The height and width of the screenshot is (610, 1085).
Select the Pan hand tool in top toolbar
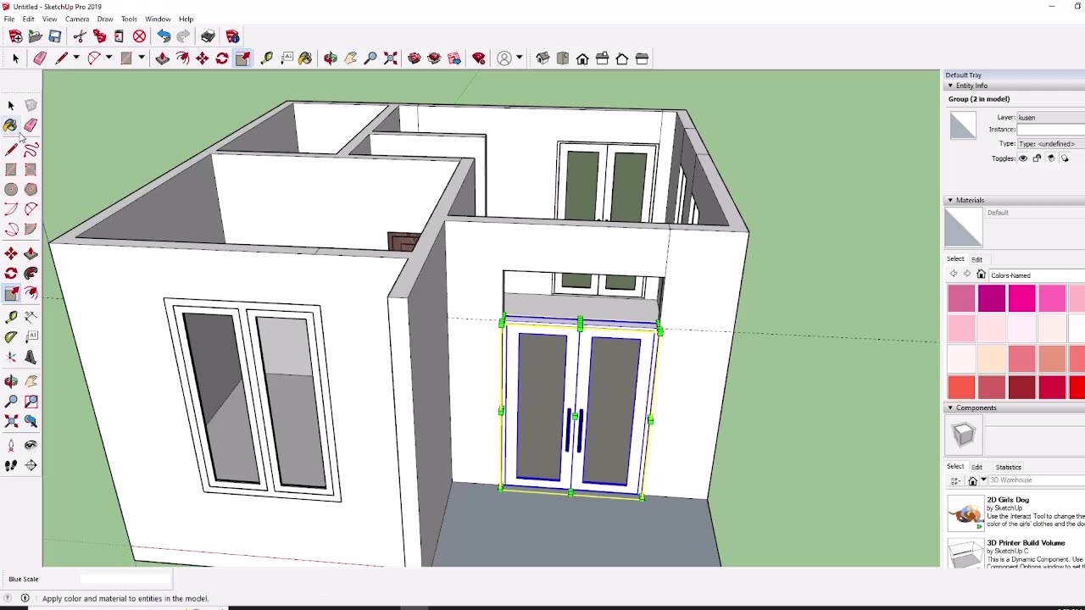coord(350,58)
